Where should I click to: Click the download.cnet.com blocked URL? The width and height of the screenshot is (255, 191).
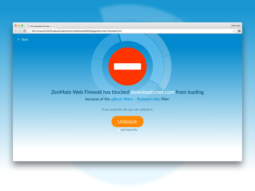tap(153, 92)
